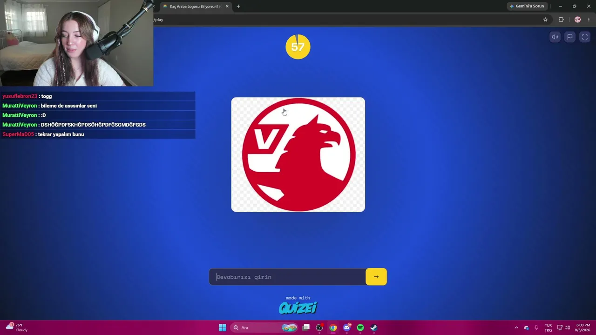Bookmark this page with the star icon

(545, 20)
